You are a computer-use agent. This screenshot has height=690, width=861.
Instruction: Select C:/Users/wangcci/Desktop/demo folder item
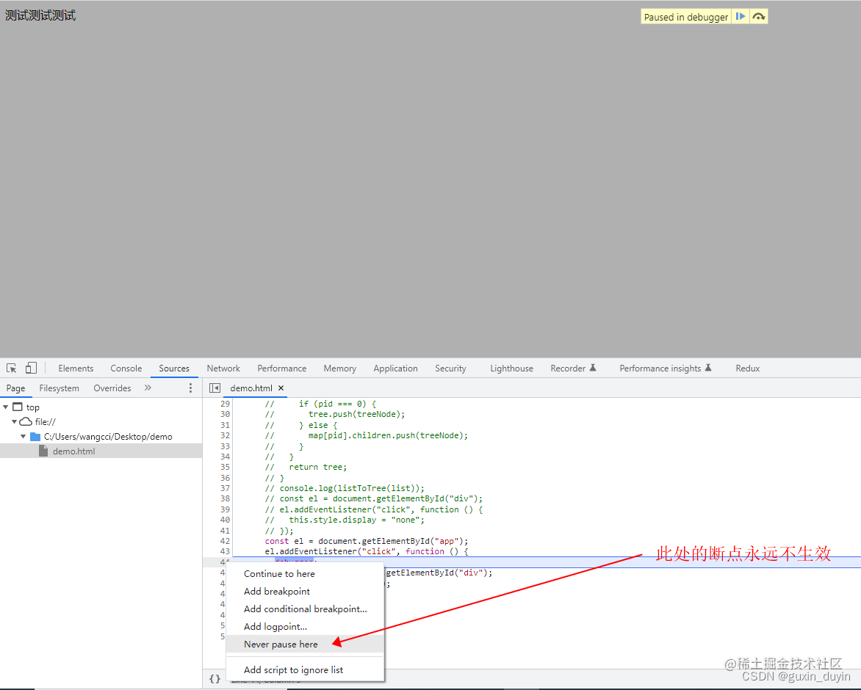click(101, 437)
